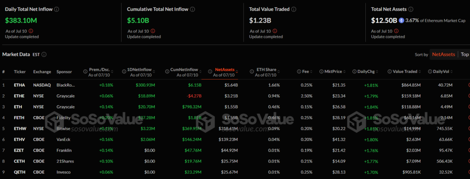
Task: Click info icon in Value Traded column header
Action: [x=389, y=72]
